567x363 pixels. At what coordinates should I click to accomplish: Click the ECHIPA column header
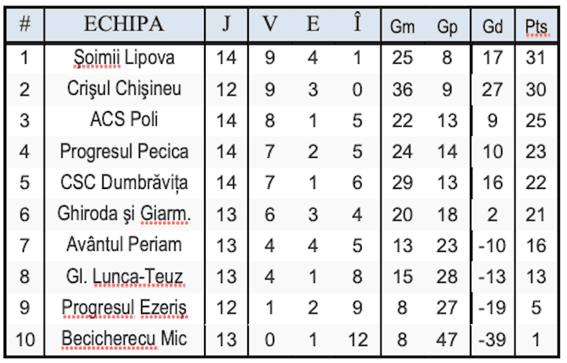coord(124,24)
